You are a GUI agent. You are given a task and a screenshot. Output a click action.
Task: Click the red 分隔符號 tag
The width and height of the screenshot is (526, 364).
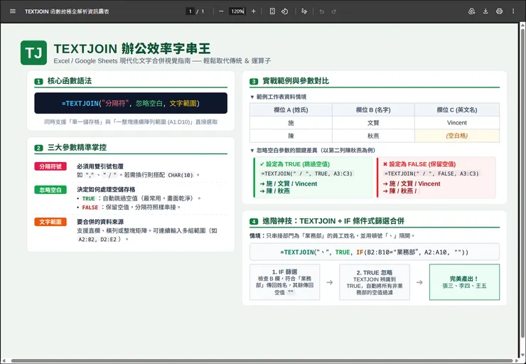click(50, 166)
